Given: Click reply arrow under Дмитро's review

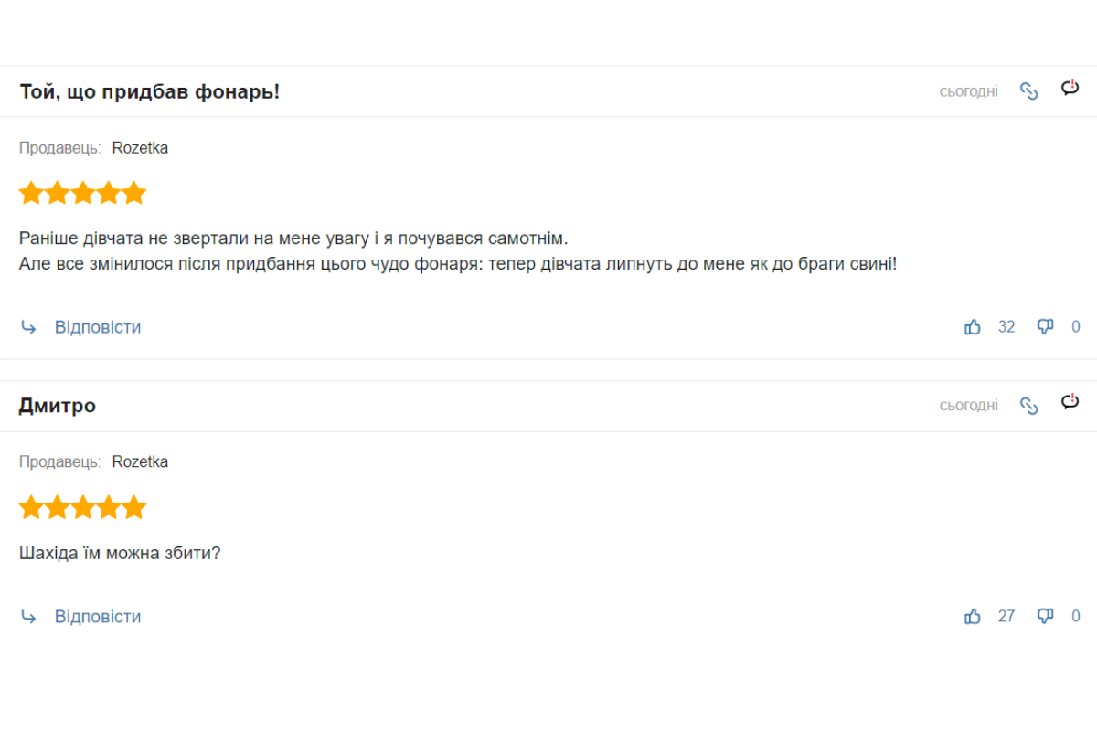Looking at the screenshot, I should (x=28, y=617).
